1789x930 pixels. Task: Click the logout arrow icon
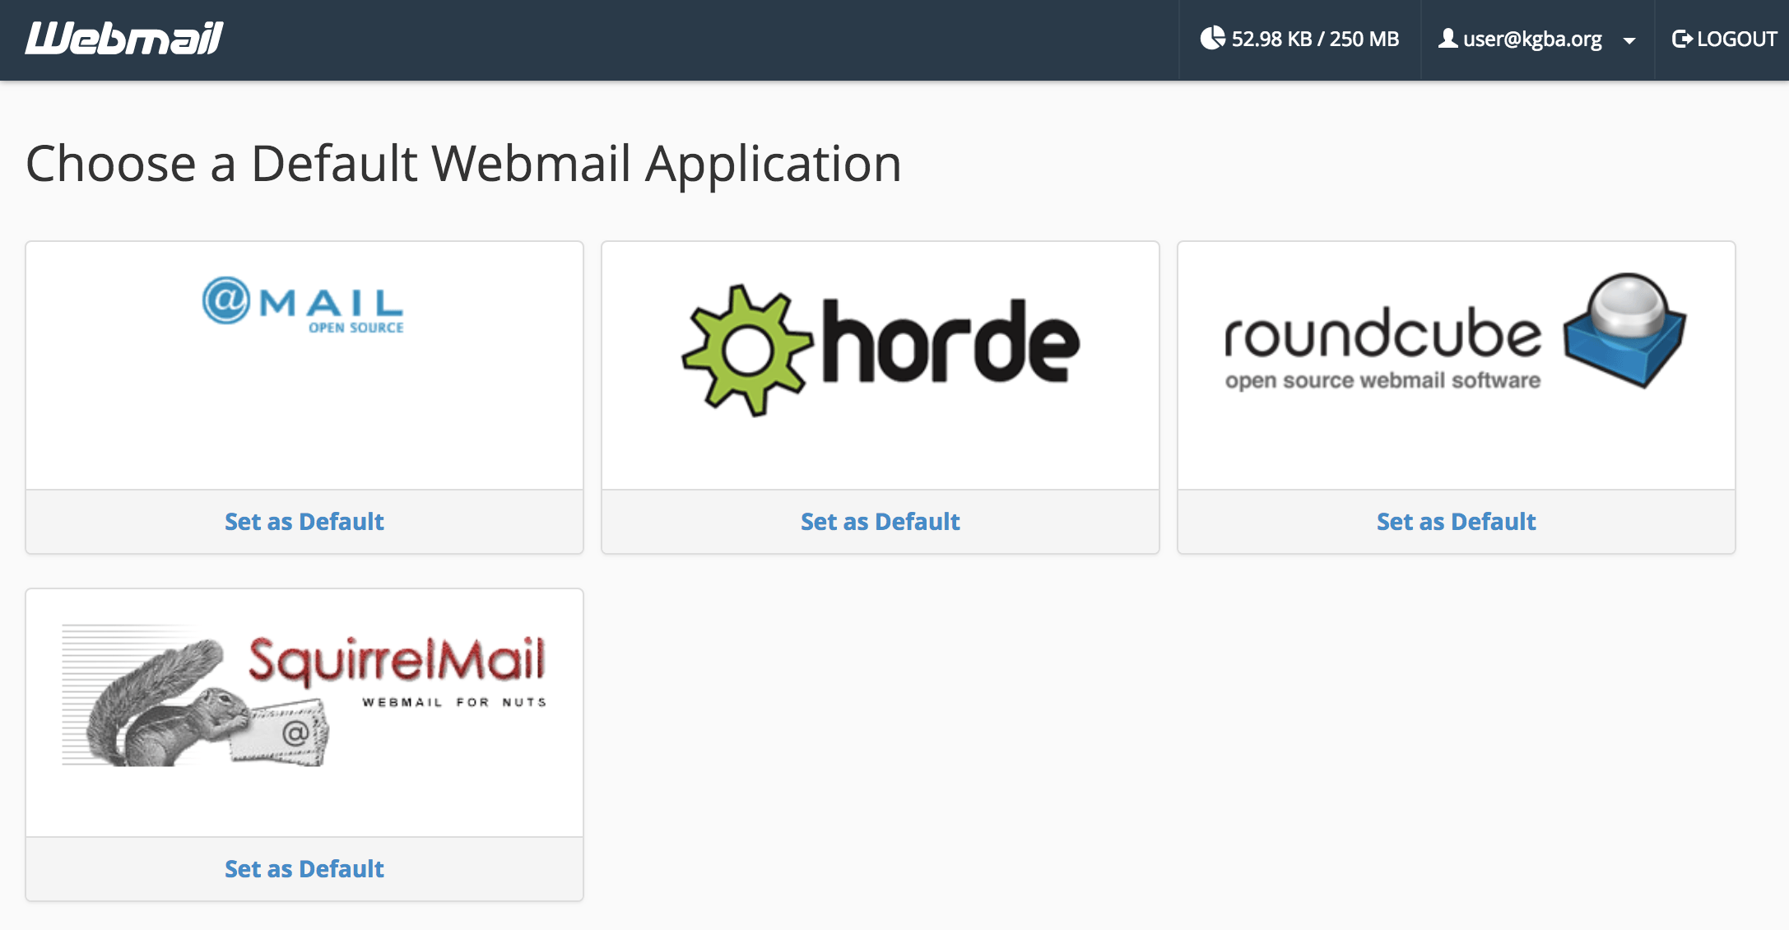coord(1682,39)
